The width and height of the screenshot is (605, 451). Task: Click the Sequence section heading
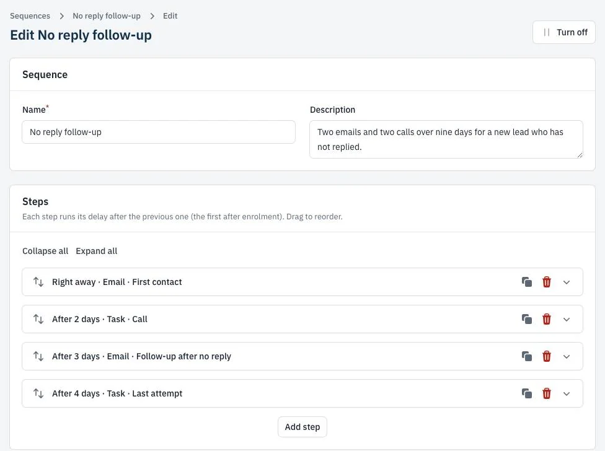point(45,74)
